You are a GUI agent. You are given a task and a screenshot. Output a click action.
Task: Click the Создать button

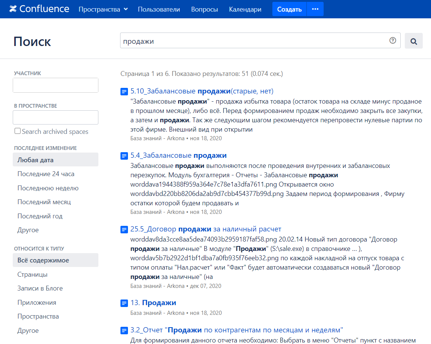click(x=290, y=9)
